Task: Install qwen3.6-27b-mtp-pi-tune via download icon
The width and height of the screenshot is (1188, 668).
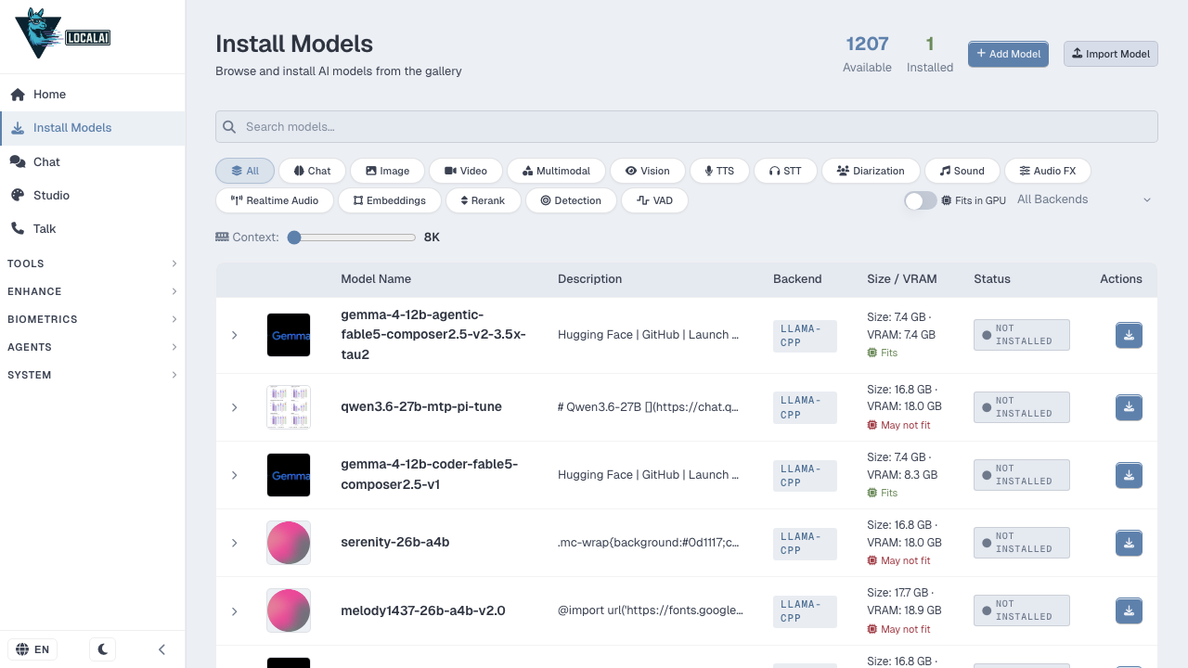Action: pyautogui.click(x=1129, y=407)
